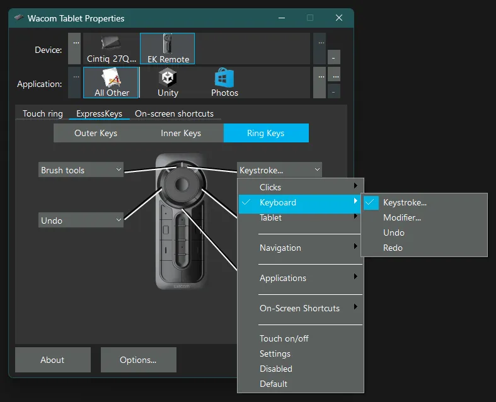Remove the selected application with minus button

334,91
